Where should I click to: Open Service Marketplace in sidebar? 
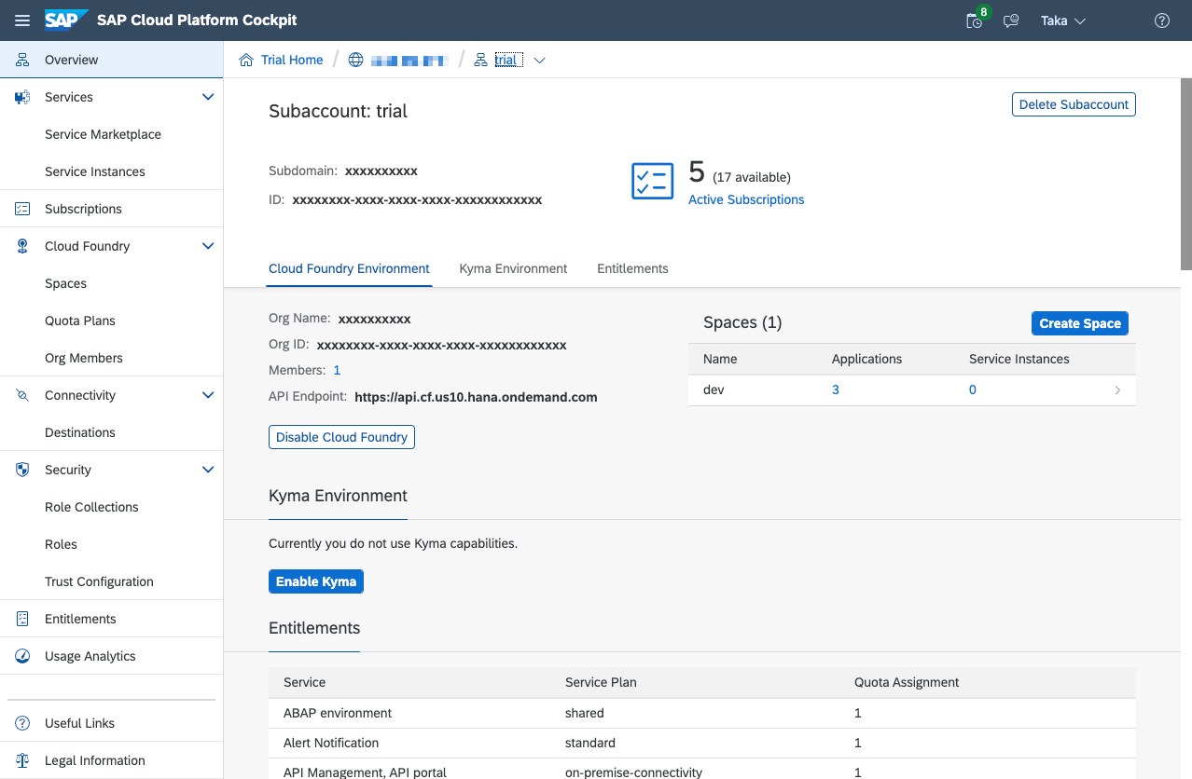point(103,134)
